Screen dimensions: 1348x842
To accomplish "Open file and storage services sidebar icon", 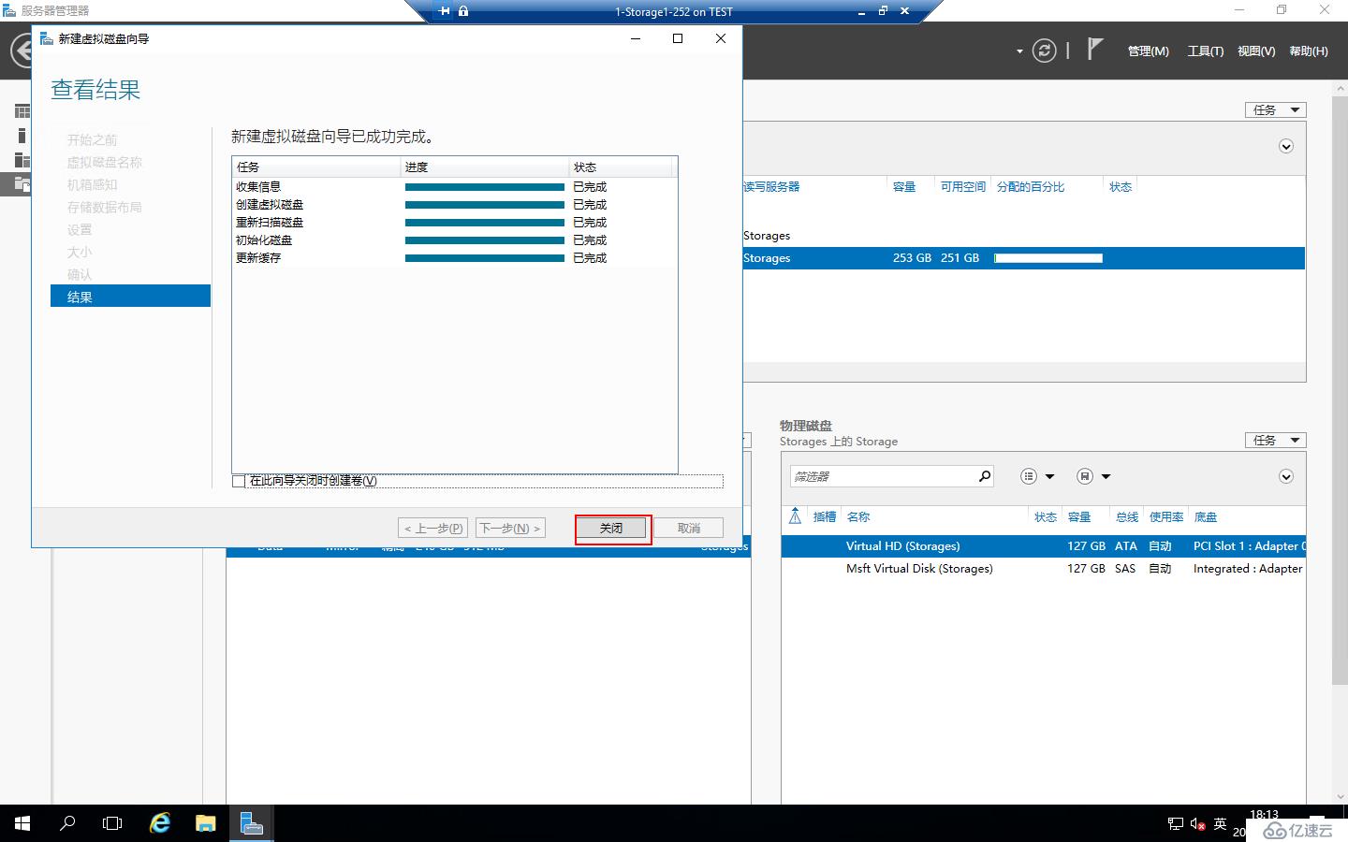I will (x=22, y=184).
